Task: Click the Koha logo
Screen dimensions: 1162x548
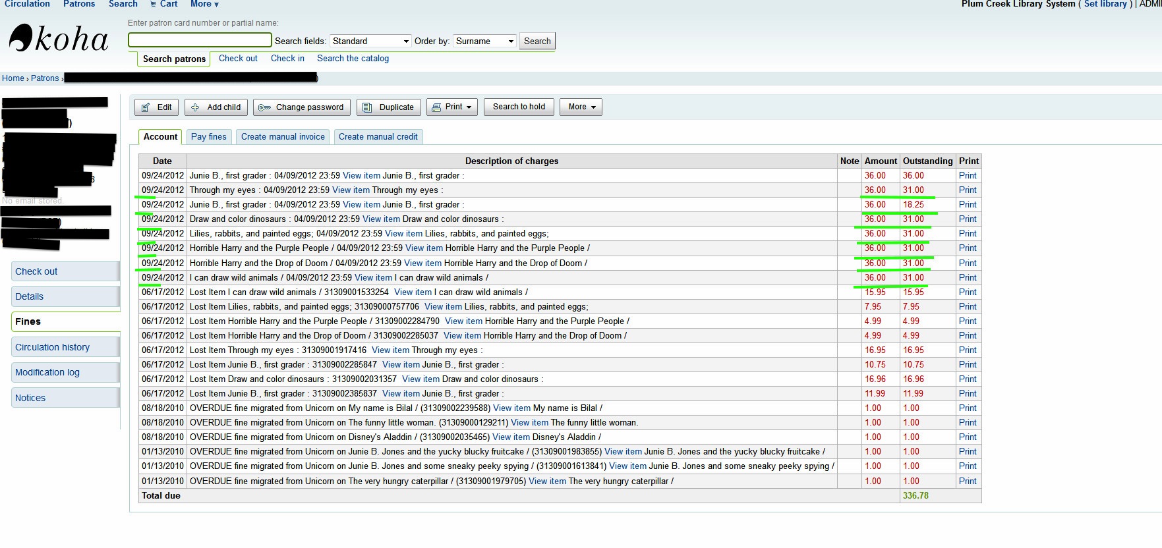Action: click(59, 39)
